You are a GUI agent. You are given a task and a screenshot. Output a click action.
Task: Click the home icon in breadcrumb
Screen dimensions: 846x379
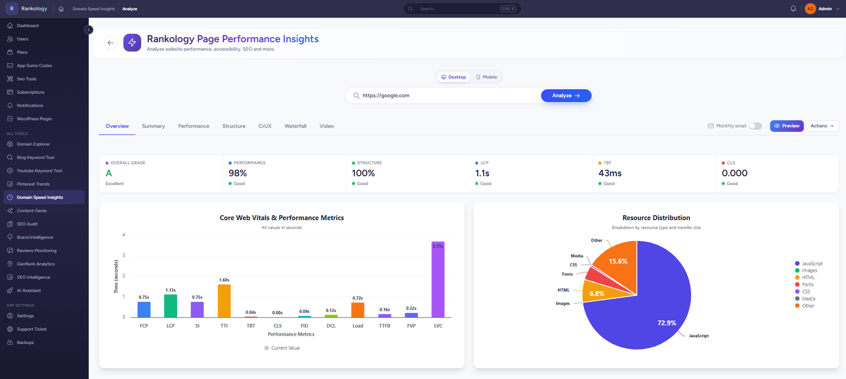(x=61, y=9)
